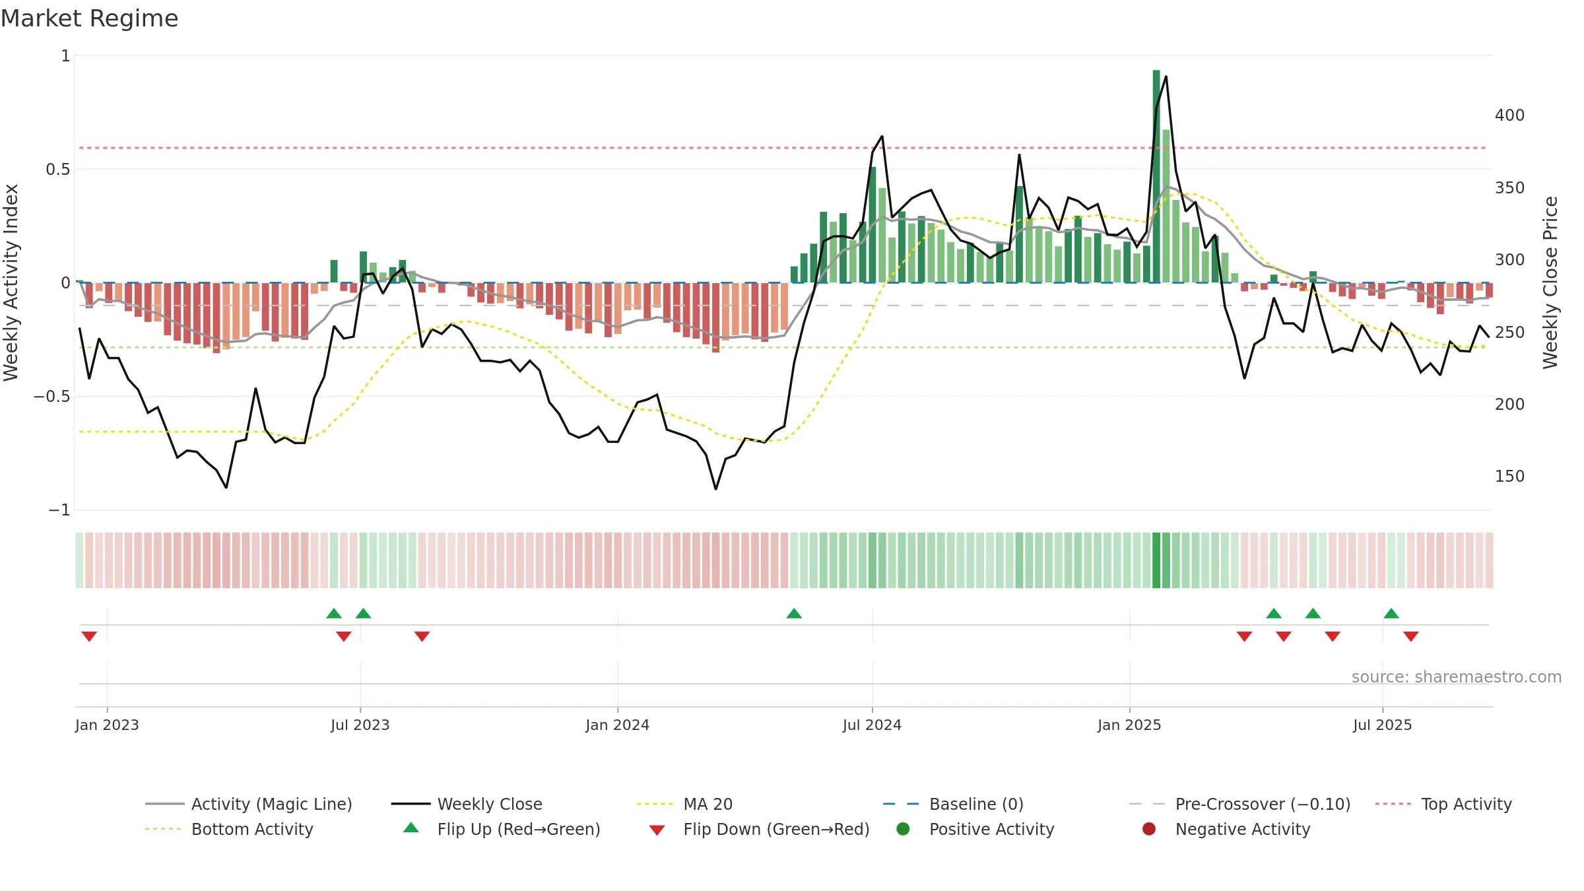
Task: Click the Flip Up marker before Jul 2023
Action: [334, 614]
